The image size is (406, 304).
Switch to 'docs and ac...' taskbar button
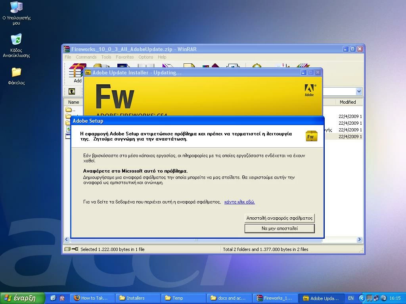tap(230, 298)
